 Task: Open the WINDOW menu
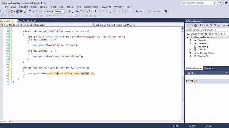pyautogui.click(x=119, y=7)
